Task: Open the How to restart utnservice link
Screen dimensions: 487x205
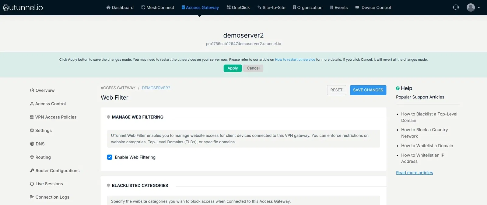Action: pyautogui.click(x=295, y=60)
